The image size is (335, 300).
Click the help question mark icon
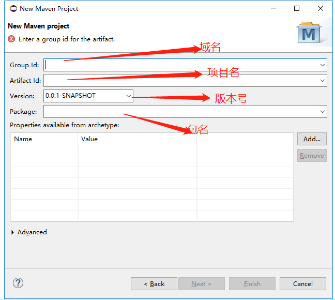(x=18, y=283)
